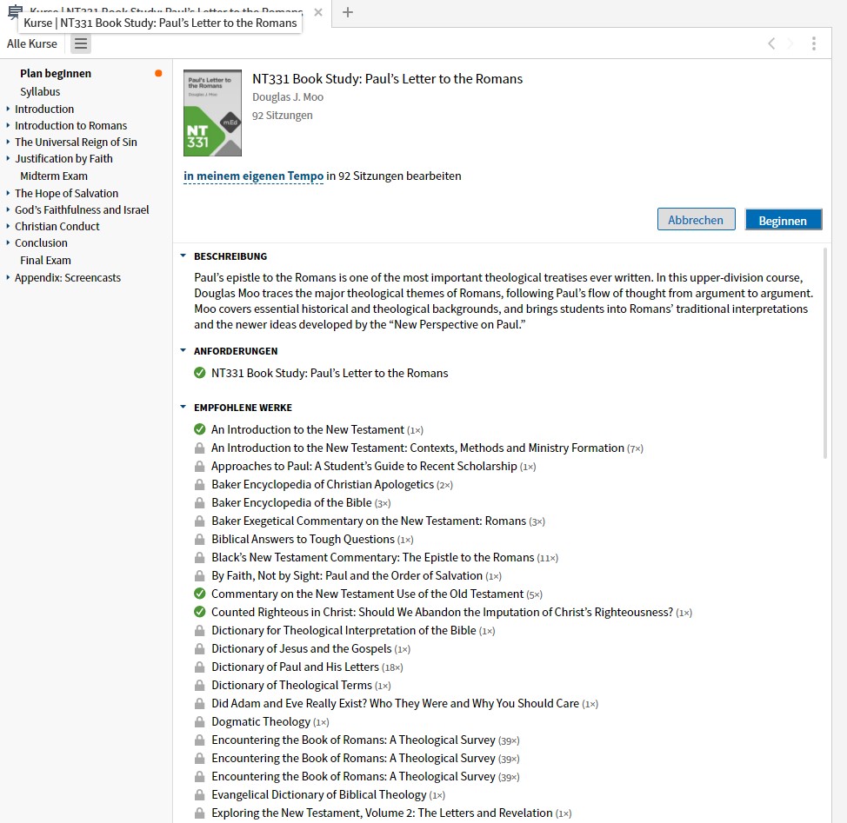
Task: Click lock icon beside Dogmatic Theology
Action: click(x=200, y=721)
